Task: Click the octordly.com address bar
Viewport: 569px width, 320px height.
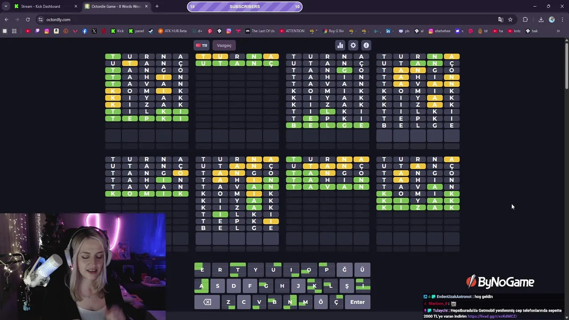Action: click(x=267, y=20)
